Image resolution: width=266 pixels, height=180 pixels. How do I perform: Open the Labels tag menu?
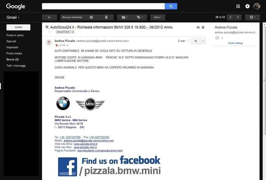(140, 17)
